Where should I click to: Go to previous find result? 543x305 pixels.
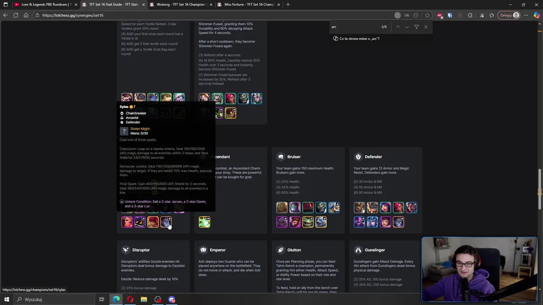coord(398,27)
